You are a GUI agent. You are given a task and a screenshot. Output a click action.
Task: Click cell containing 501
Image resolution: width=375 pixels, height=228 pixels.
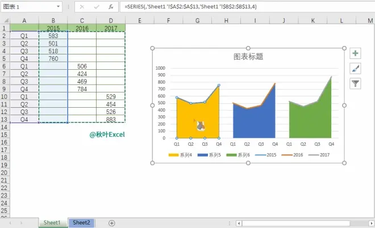53,44
